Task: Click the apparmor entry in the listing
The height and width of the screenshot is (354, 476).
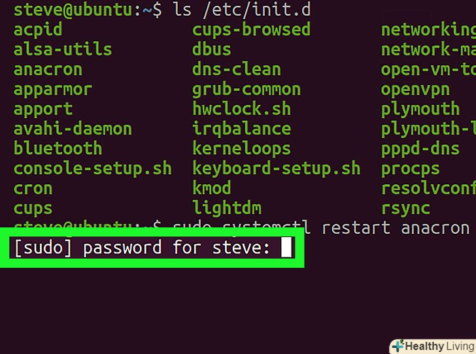Action: tap(53, 89)
